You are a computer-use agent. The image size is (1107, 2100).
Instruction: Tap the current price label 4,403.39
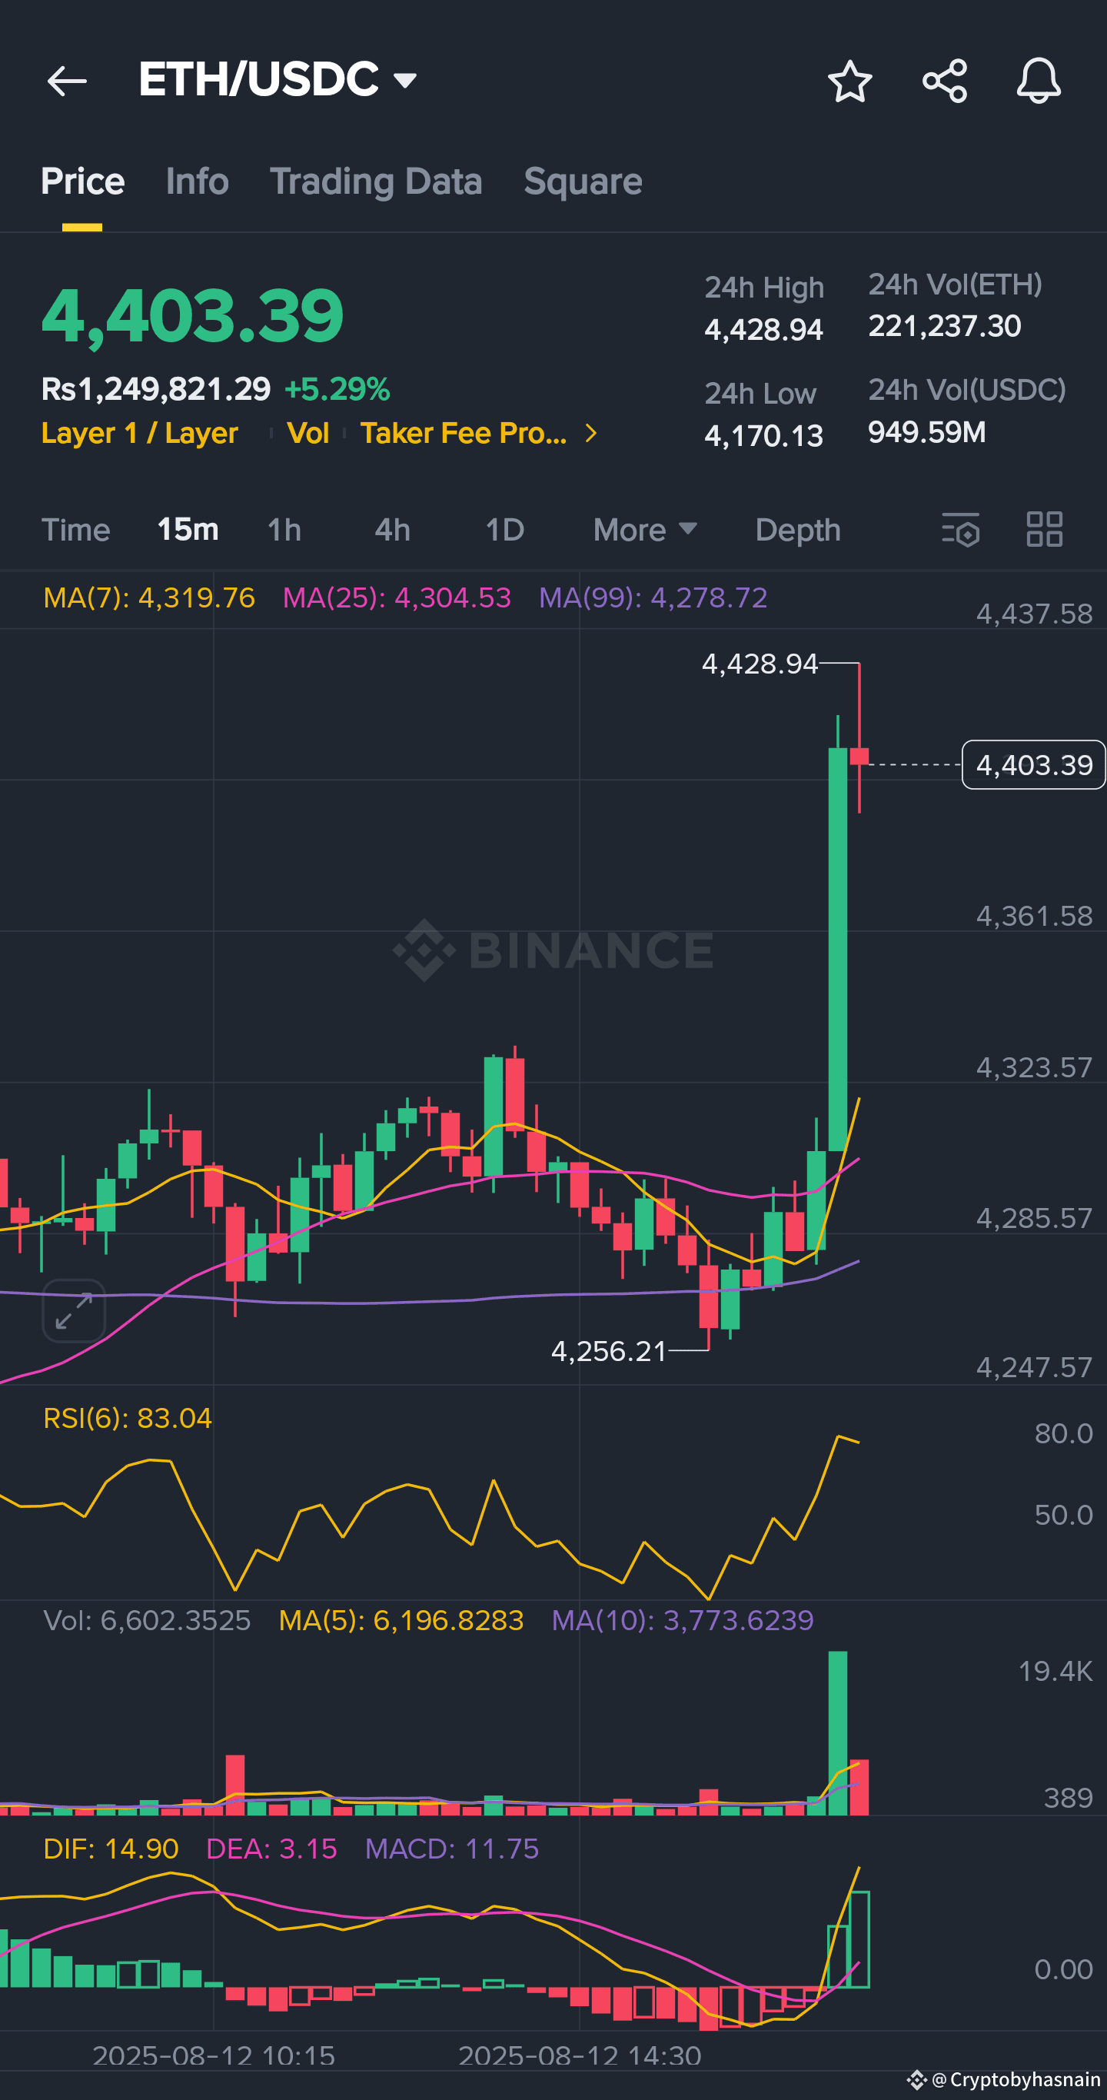click(x=1033, y=764)
